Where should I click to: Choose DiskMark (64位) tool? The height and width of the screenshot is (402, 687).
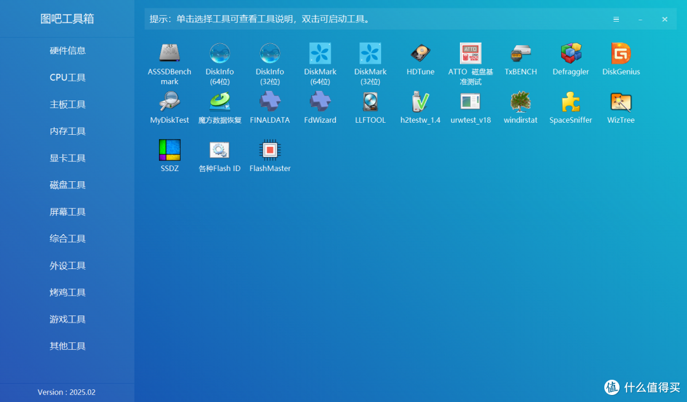click(x=320, y=53)
